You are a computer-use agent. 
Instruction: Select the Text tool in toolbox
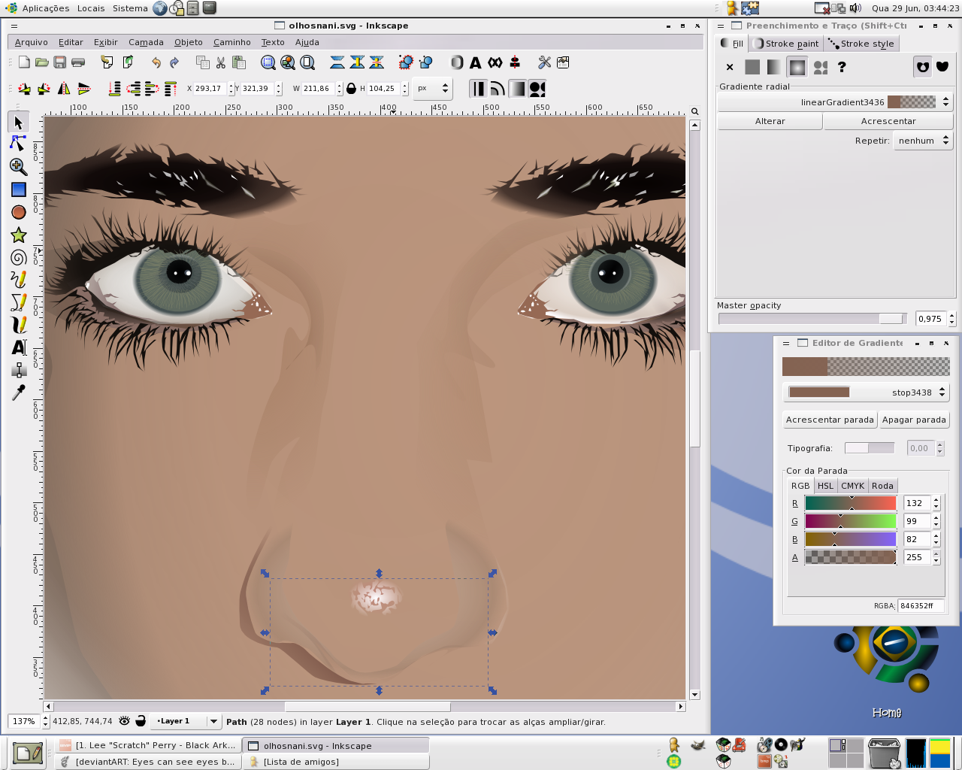(19, 347)
